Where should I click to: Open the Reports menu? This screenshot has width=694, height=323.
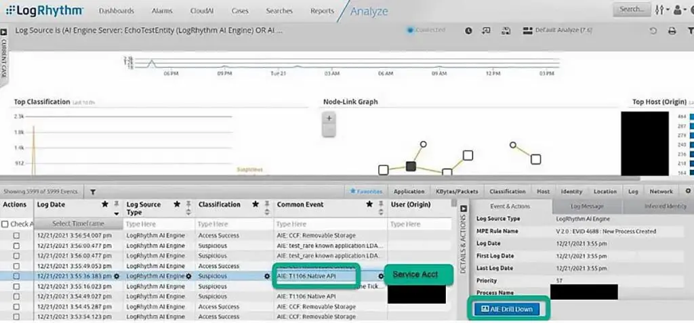click(322, 11)
